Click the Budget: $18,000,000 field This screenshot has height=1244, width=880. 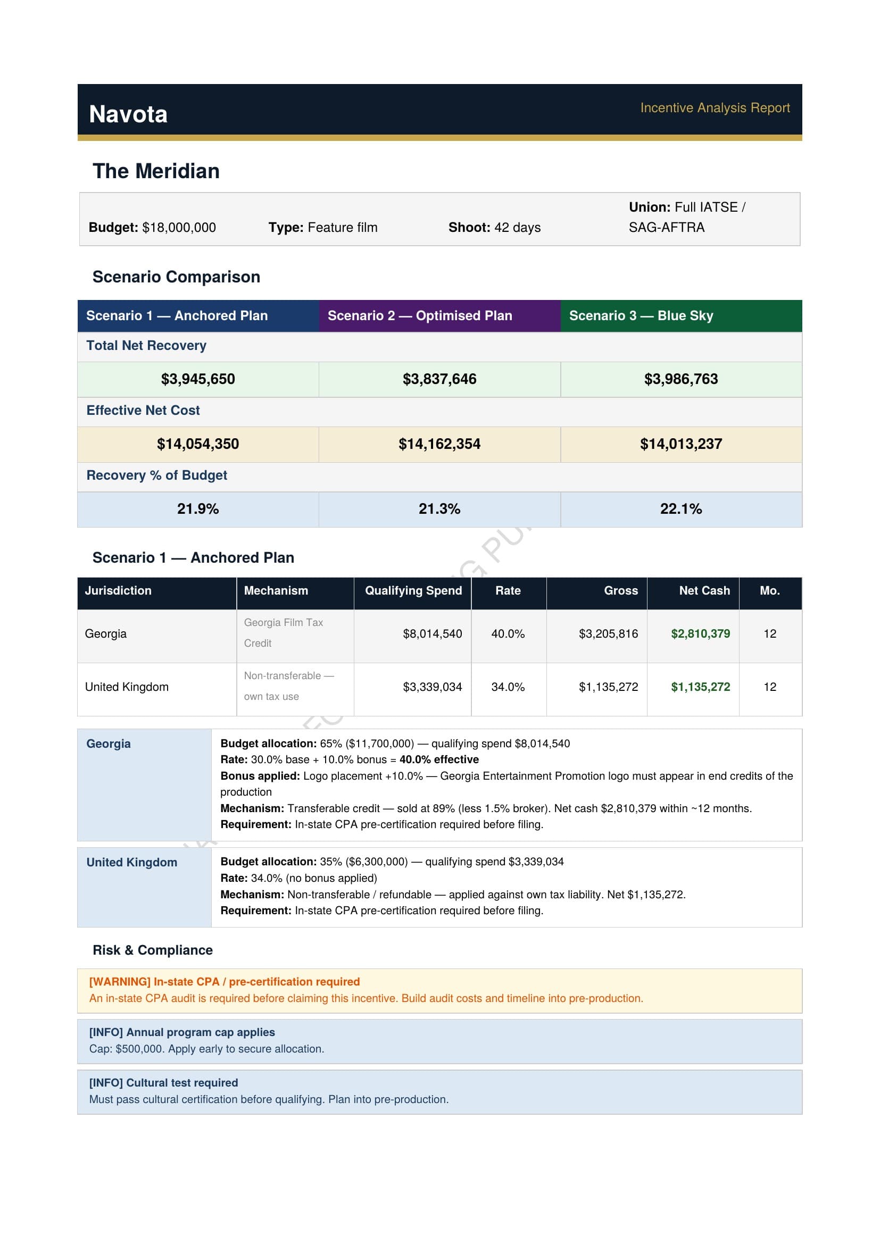coord(152,228)
